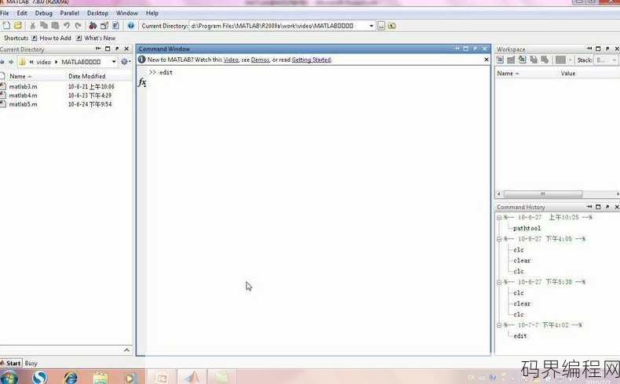Maximize the Workspace panel
This screenshot has height=384, width=620.
598,49
